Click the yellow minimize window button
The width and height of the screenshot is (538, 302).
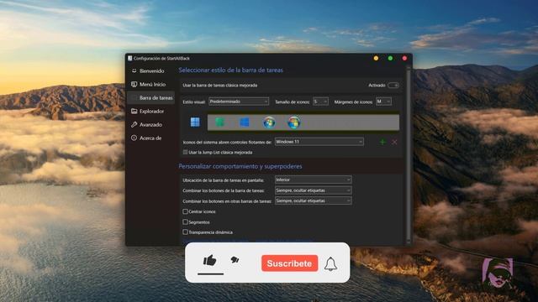tap(376, 58)
